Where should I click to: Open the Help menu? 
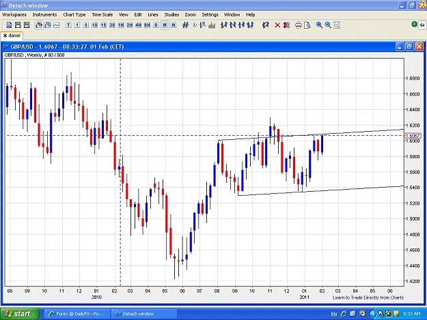(x=250, y=15)
